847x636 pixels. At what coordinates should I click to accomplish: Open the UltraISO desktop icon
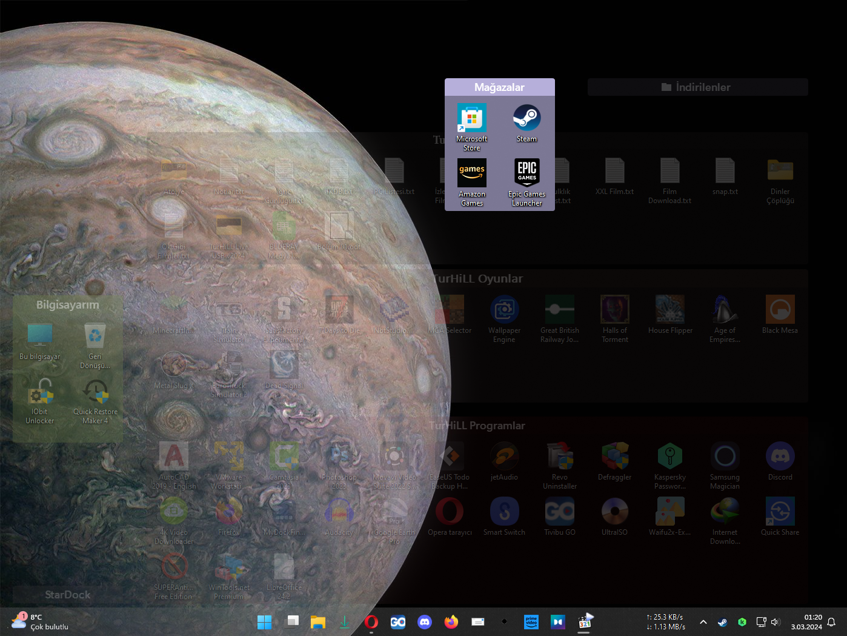[615, 517]
